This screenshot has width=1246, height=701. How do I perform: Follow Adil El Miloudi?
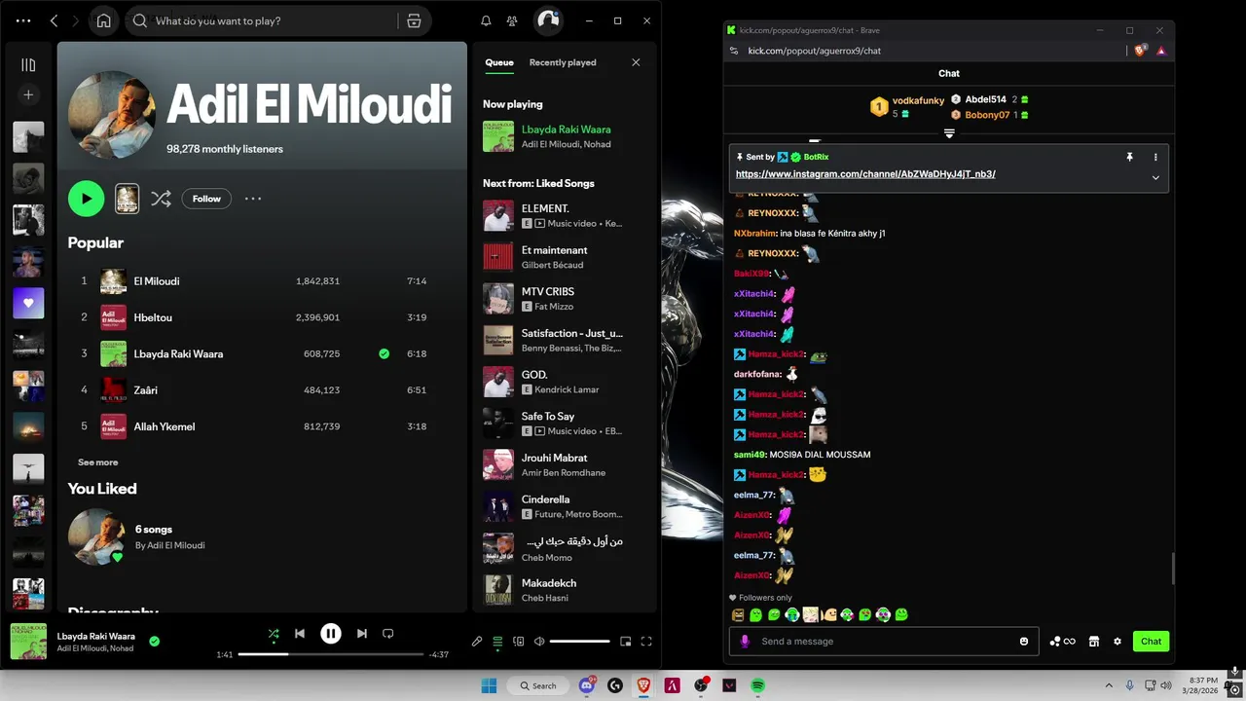[206, 199]
